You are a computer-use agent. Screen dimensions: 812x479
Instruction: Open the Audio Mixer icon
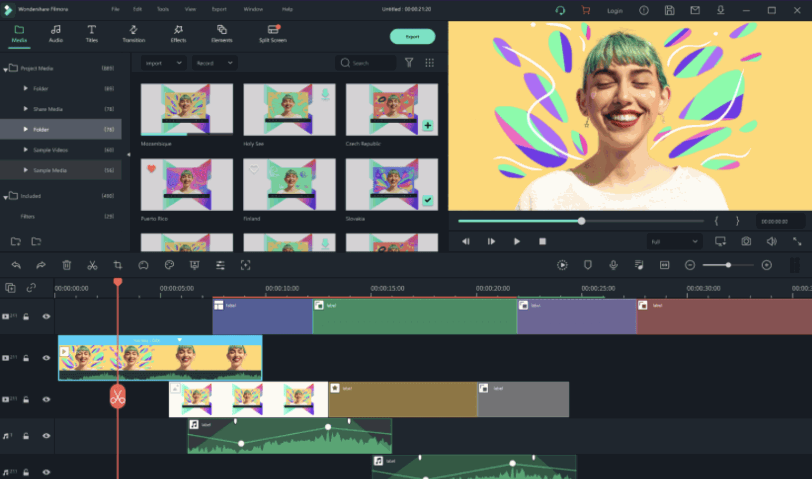point(639,265)
